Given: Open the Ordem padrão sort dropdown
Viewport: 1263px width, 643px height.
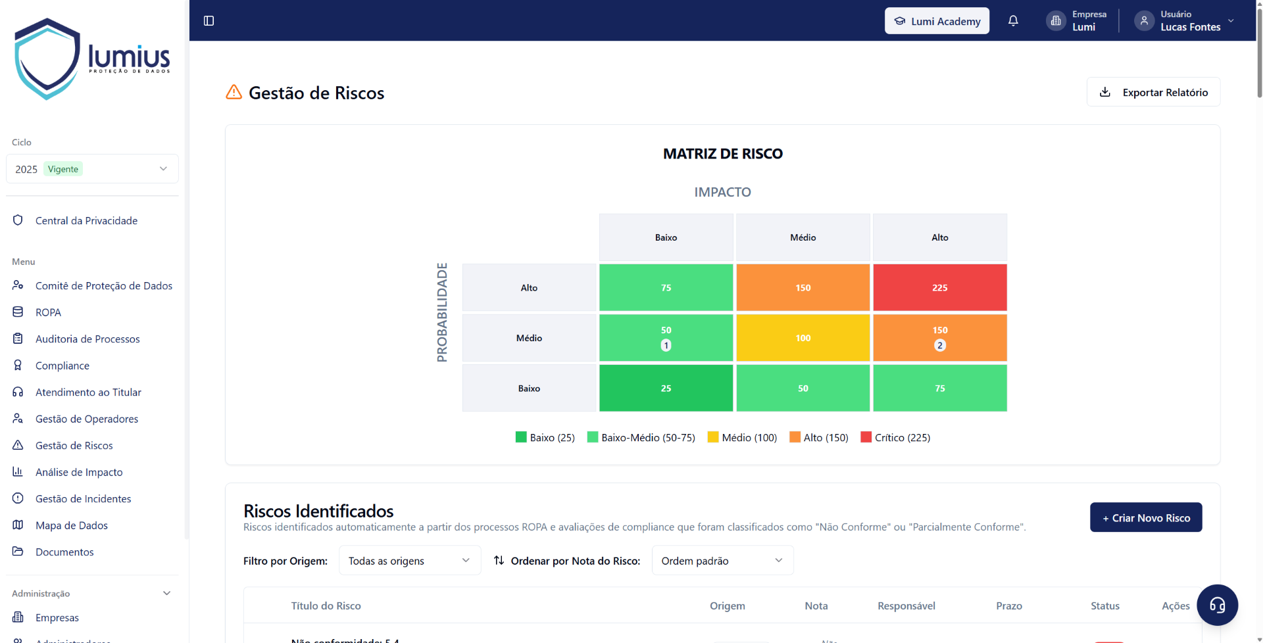Looking at the screenshot, I should coord(722,560).
